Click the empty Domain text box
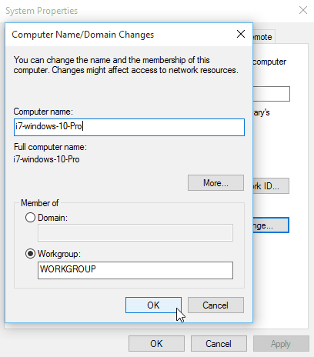Viewport: 314px width, 357px height. point(135,232)
